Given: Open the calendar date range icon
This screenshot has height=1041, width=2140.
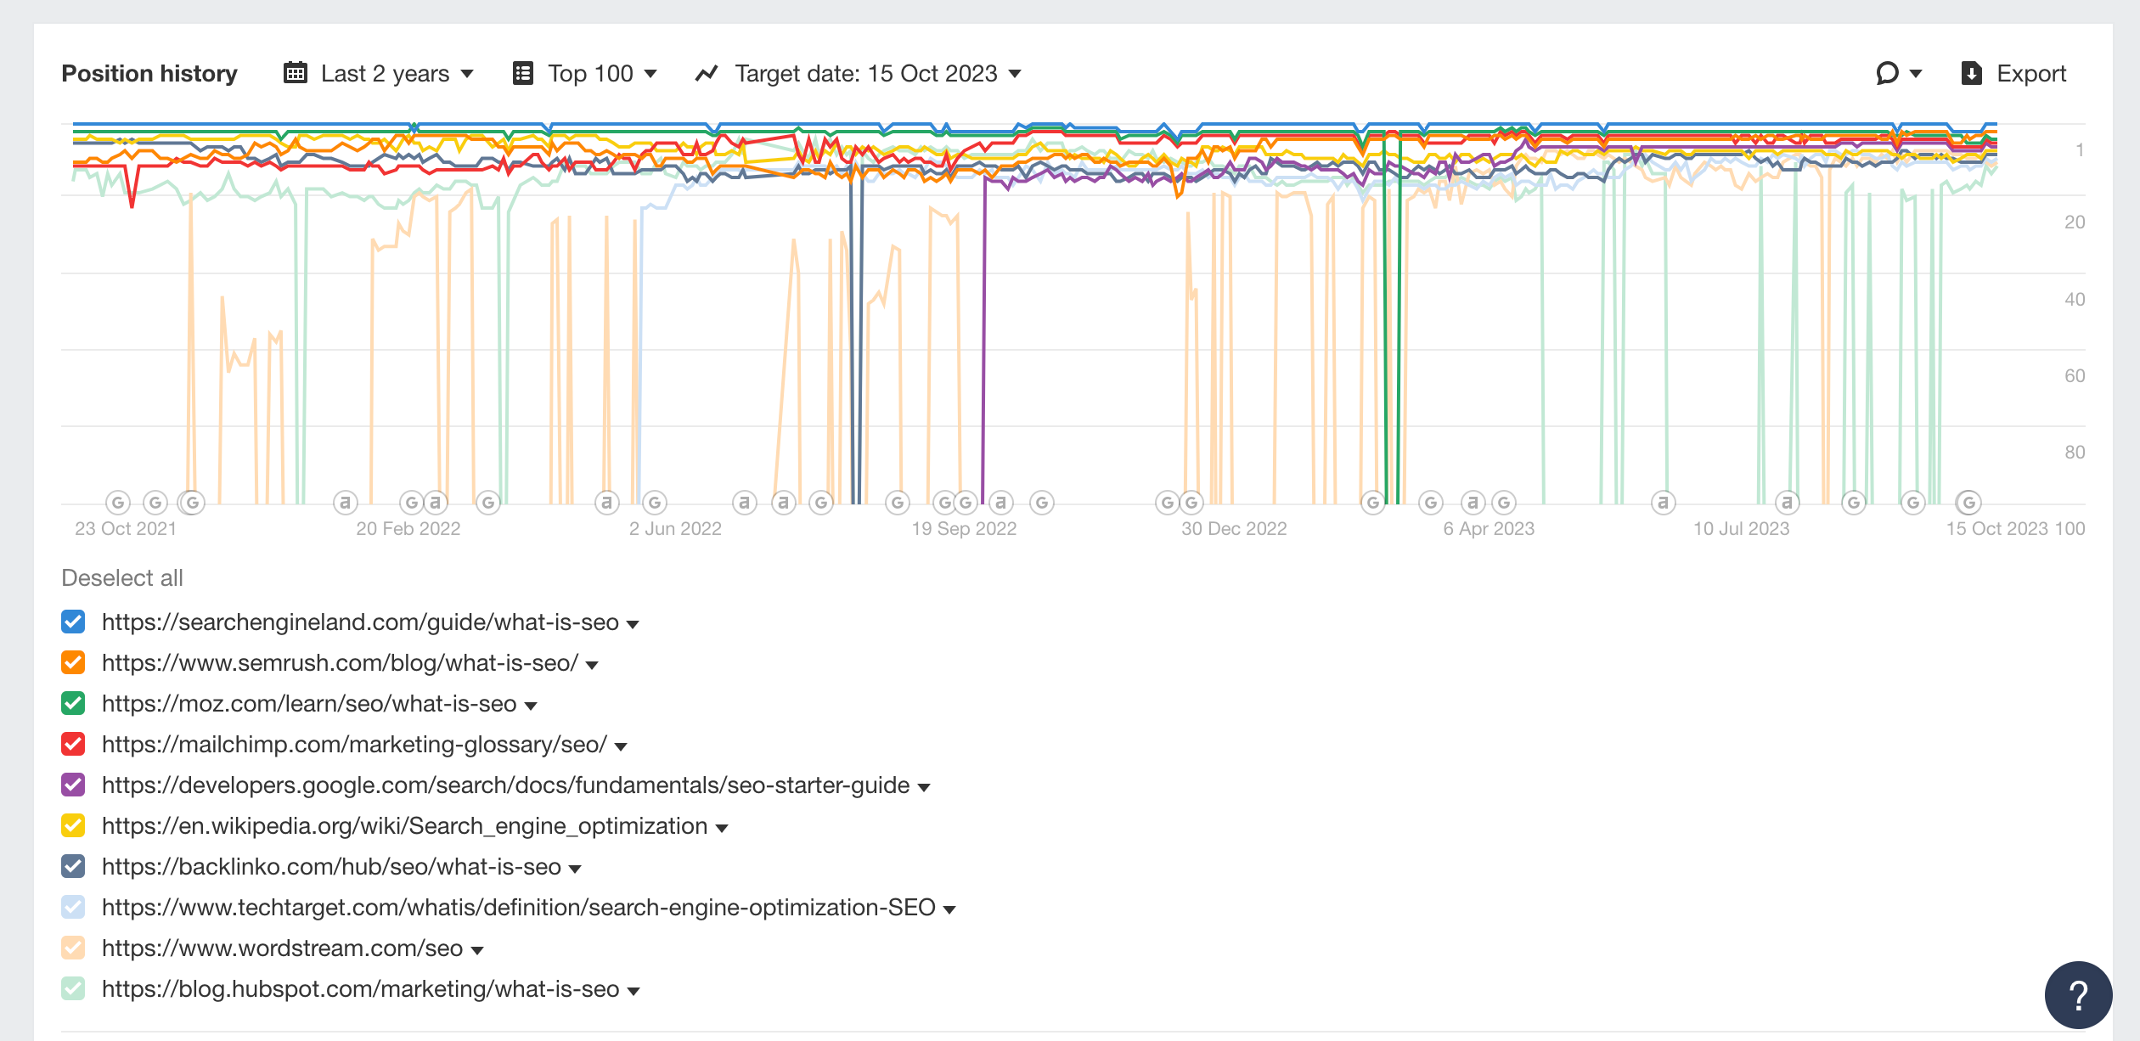Looking at the screenshot, I should click(x=295, y=73).
